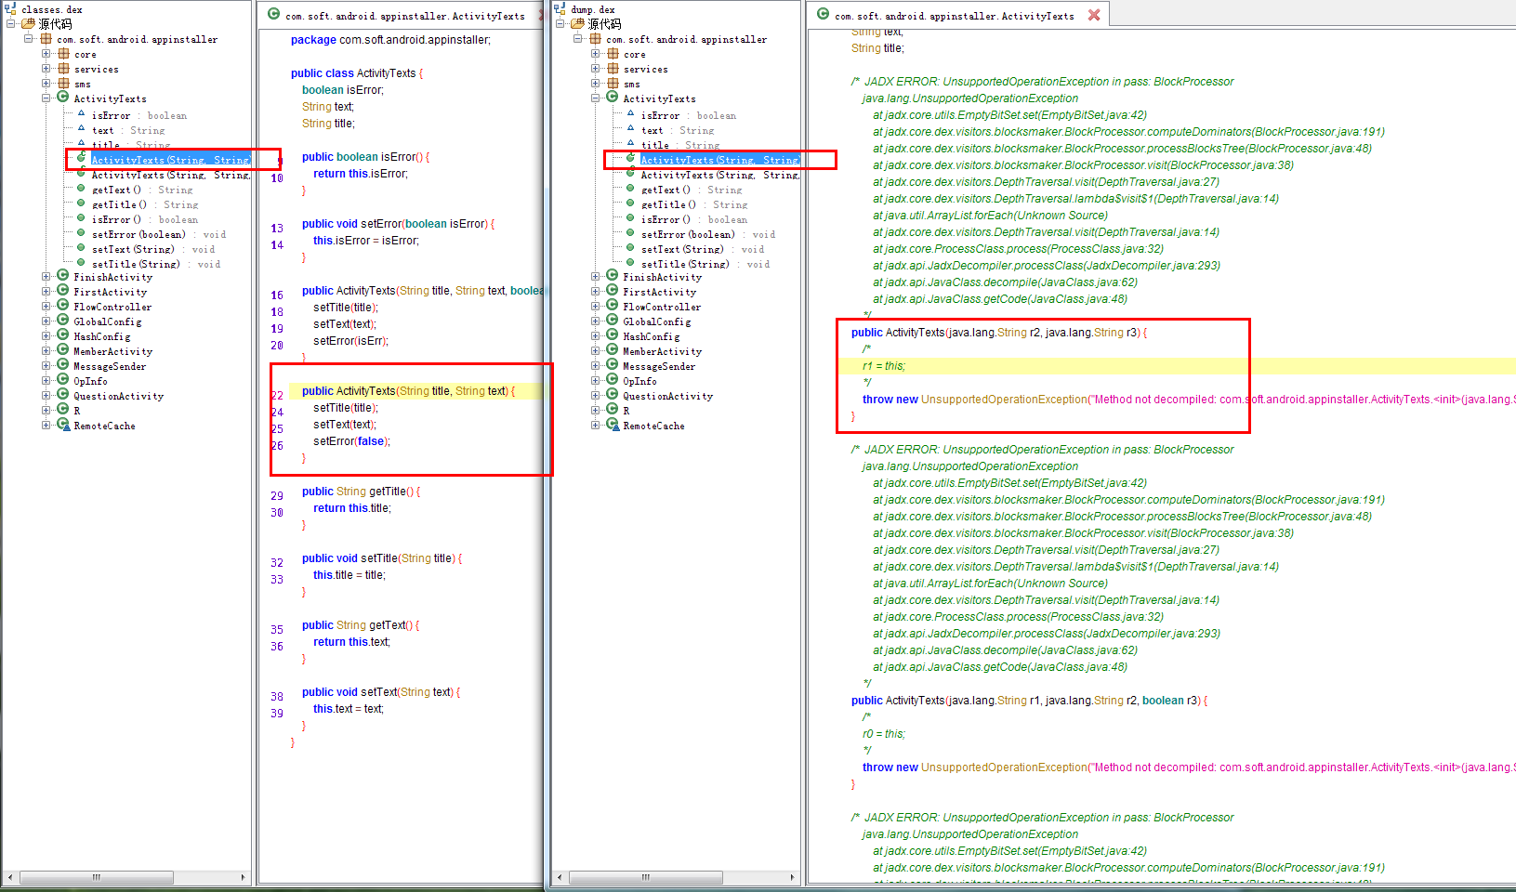Select getTitle() method in the dump.dex tree
Viewport: 1516px width, 892px height.
tap(668, 204)
